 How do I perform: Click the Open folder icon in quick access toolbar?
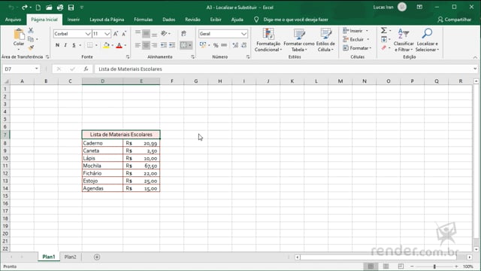tap(49, 8)
